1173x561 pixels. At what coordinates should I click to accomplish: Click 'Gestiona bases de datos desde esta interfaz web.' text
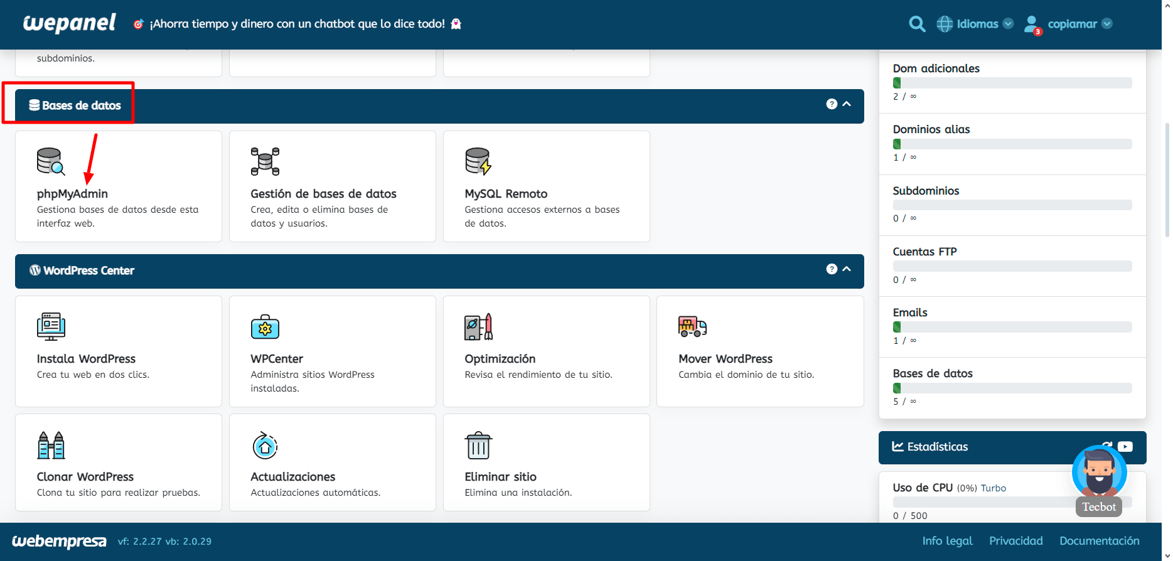[x=117, y=216]
